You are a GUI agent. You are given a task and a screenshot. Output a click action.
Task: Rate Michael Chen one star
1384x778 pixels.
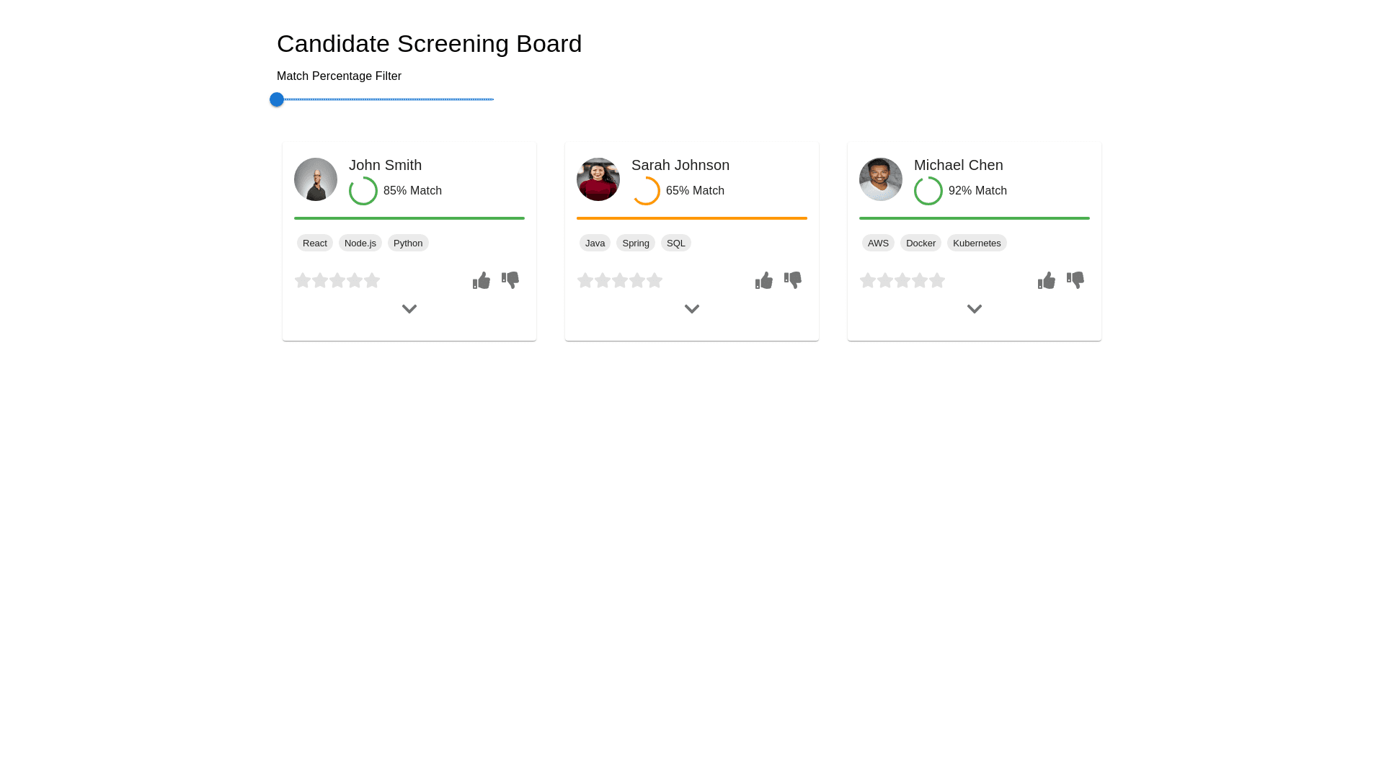point(868,280)
